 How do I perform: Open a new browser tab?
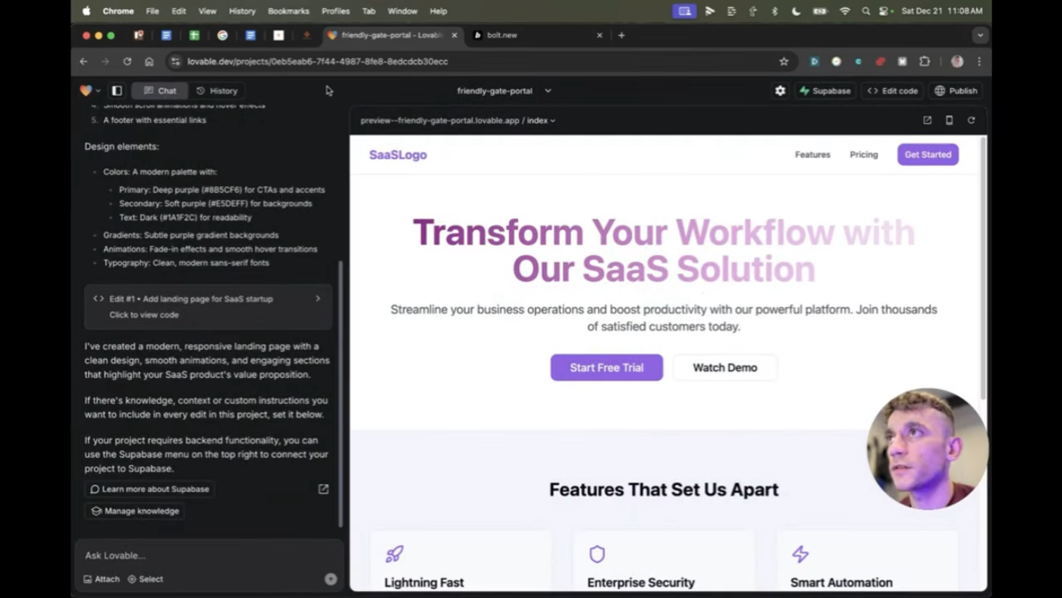click(x=621, y=35)
